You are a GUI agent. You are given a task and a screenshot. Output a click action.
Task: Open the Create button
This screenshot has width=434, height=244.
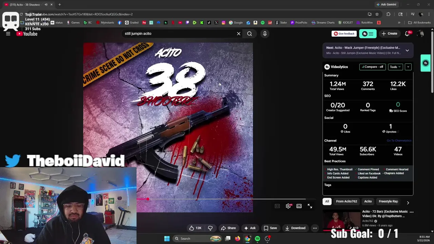(389, 34)
